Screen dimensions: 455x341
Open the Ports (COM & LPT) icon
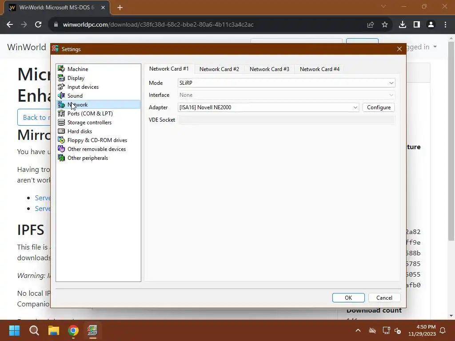click(61, 113)
